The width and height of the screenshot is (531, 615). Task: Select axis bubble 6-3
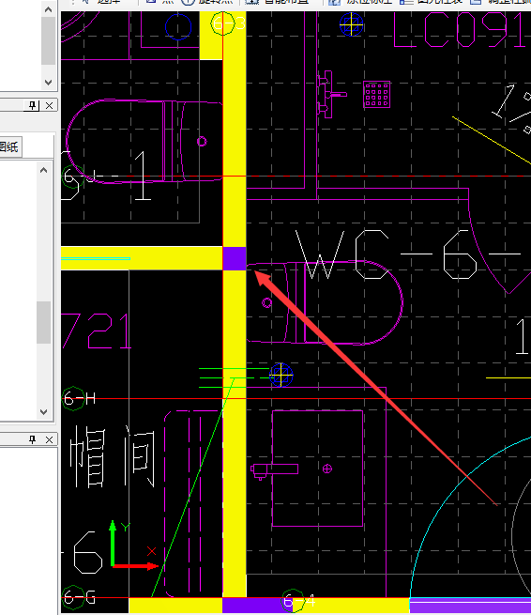click(228, 23)
